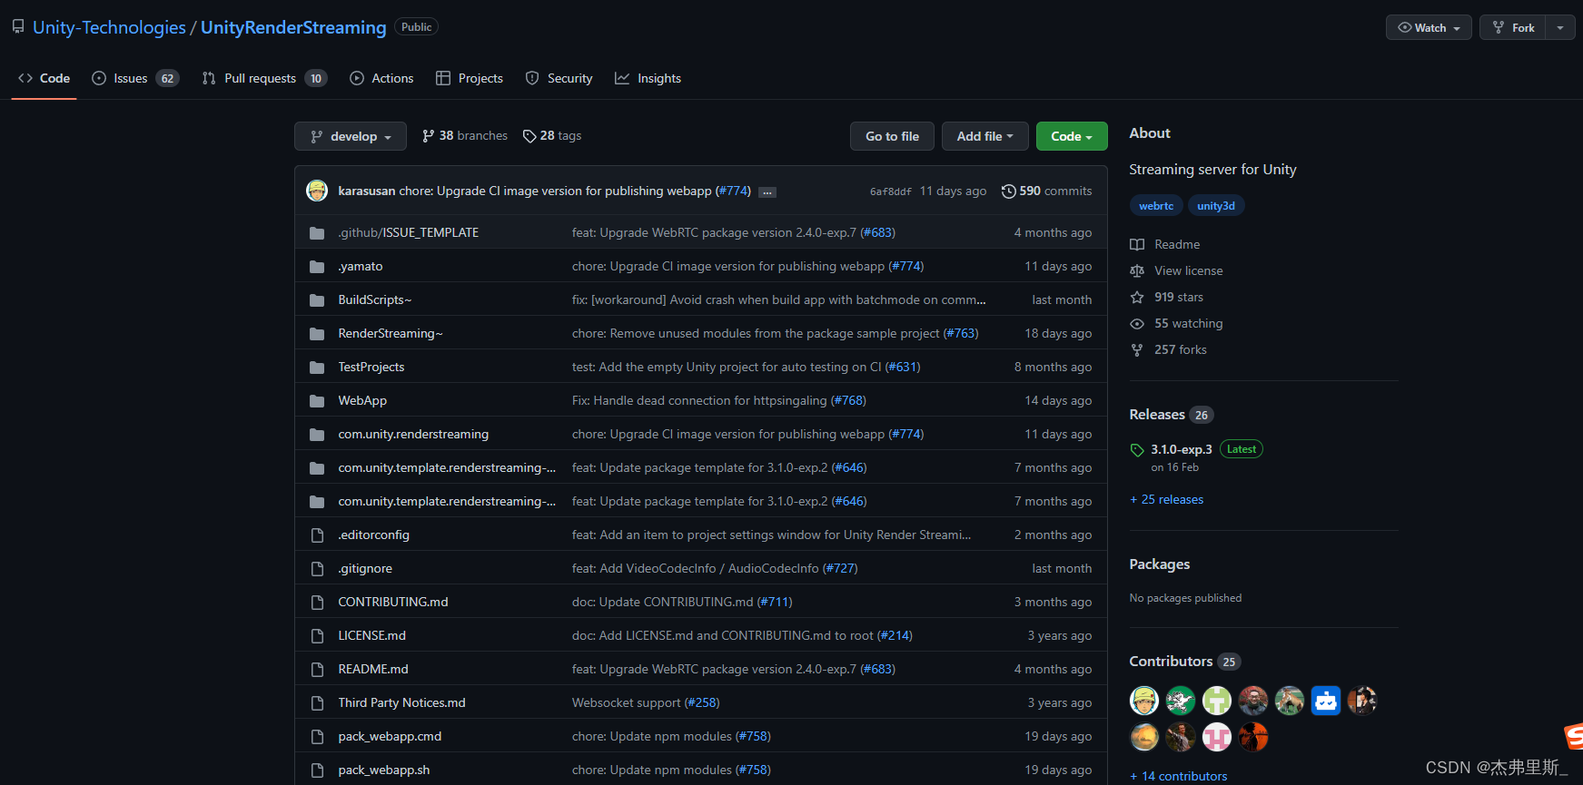Open 590 commits history
Viewport: 1583px width, 785px height.
1046,191
